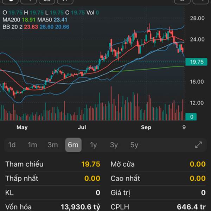Tap the Jul date axis label
Image resolution: width=211 pixels, height=211 pixels.
point(82,127)
